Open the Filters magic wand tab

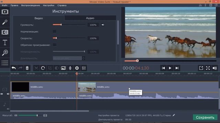[x=5, y=22]
